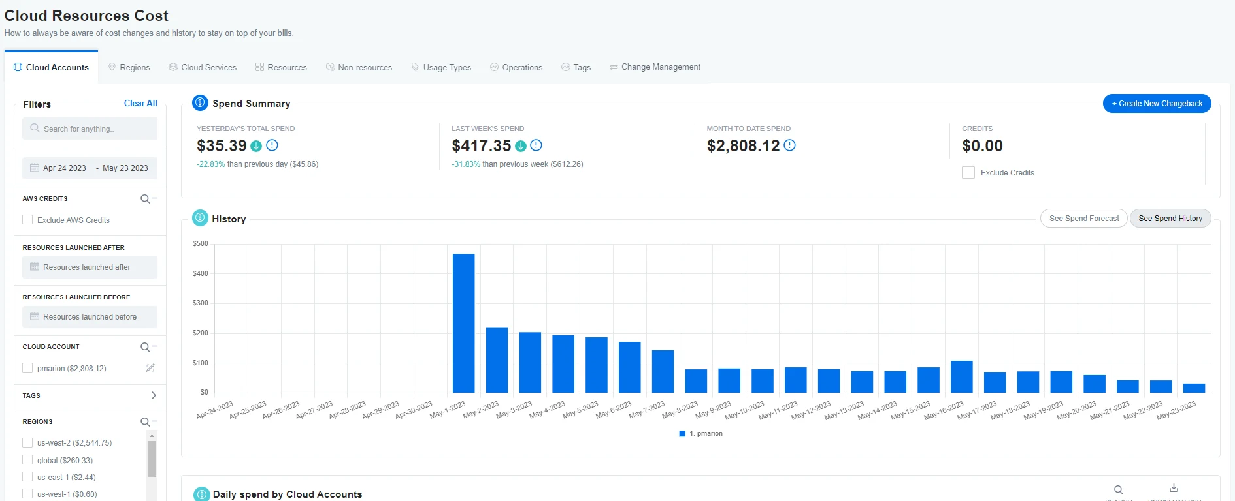The width and height of the screenshot is (1235, 501).
Task: Click the Change Management arrows icon
Action: 614,67
